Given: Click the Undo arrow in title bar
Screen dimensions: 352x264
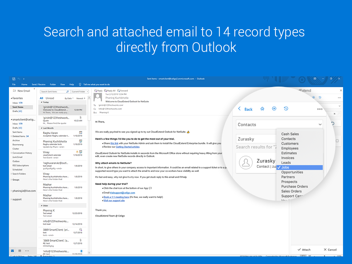Looking at the screenshot, I should [19, 79].
